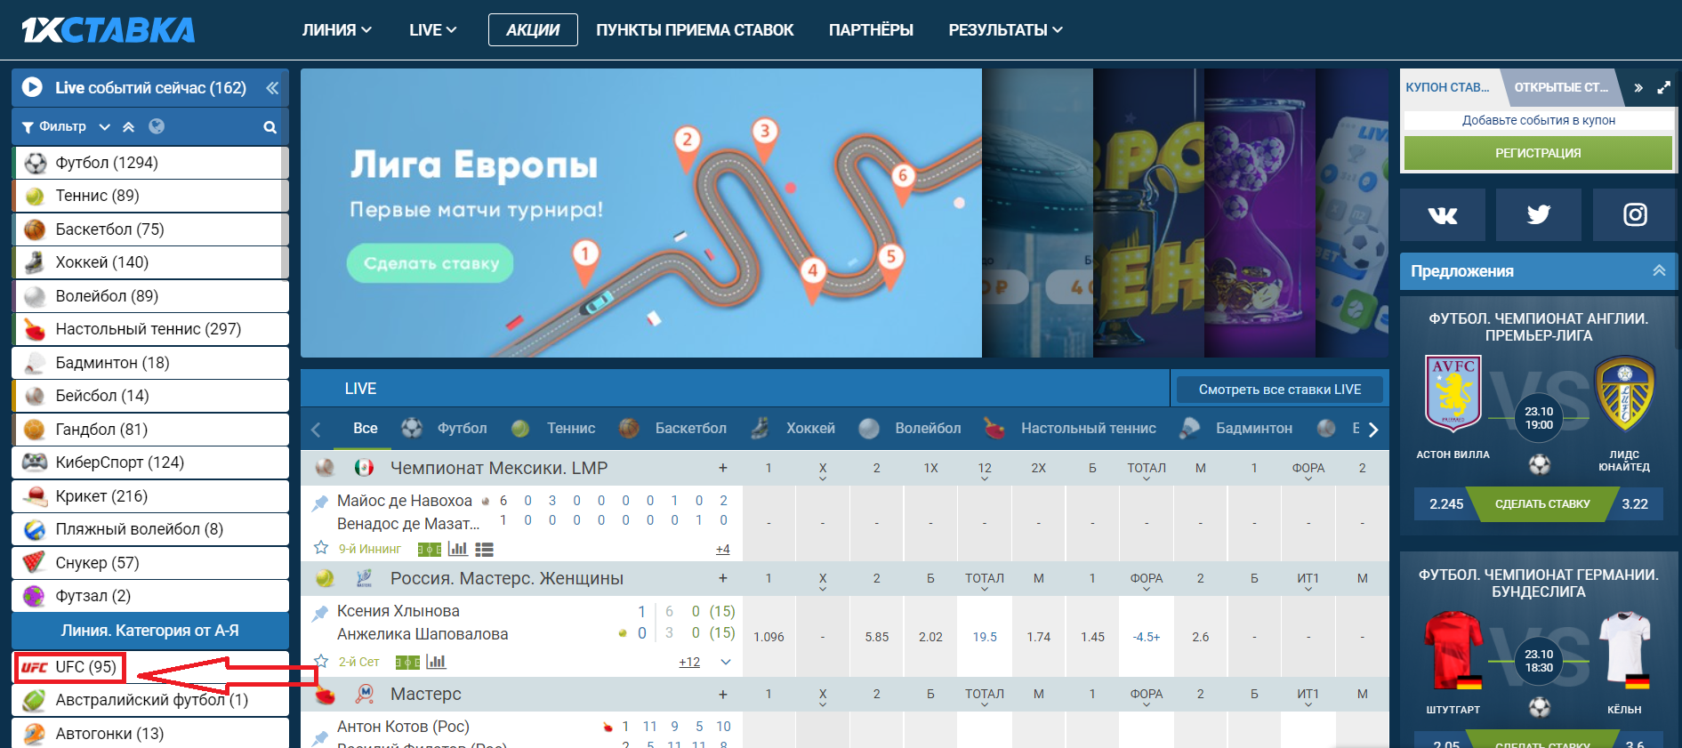Favorite the Майос де Навохоа match star
Screen dimensions: 1682x748
tap(321, 549)
